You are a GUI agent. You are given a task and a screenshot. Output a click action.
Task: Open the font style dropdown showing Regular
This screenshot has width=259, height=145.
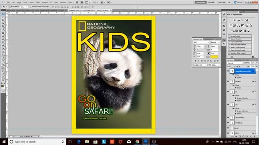(x=215, y=42)
